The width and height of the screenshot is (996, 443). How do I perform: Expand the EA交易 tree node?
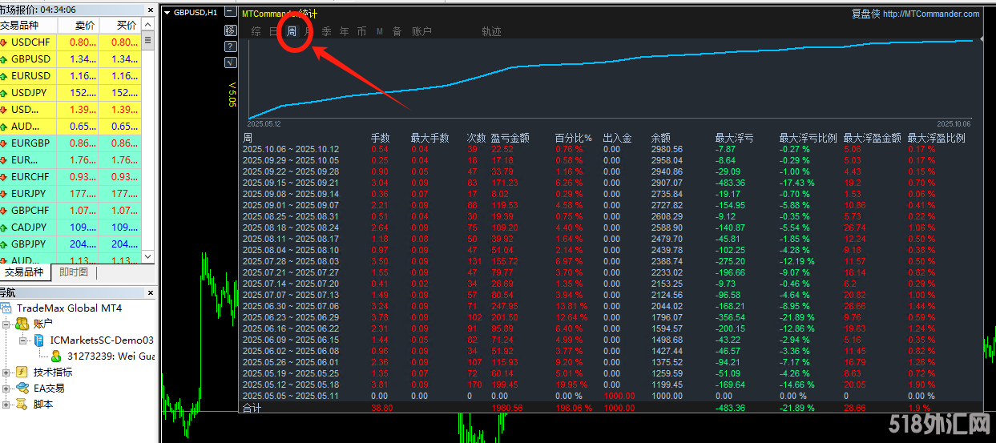6,389
